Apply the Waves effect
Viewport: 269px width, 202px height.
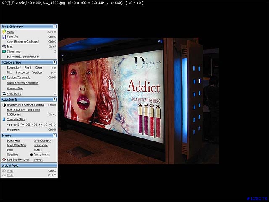pyautogui.click(x=38, y=160)
